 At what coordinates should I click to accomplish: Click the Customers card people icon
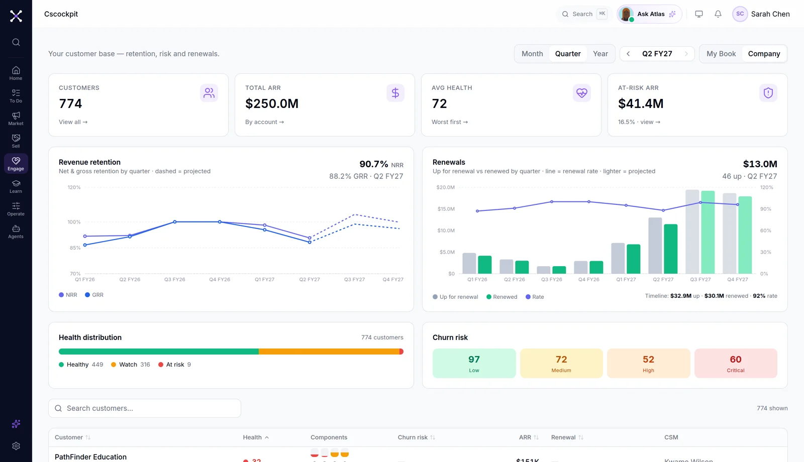pos(209,93)
